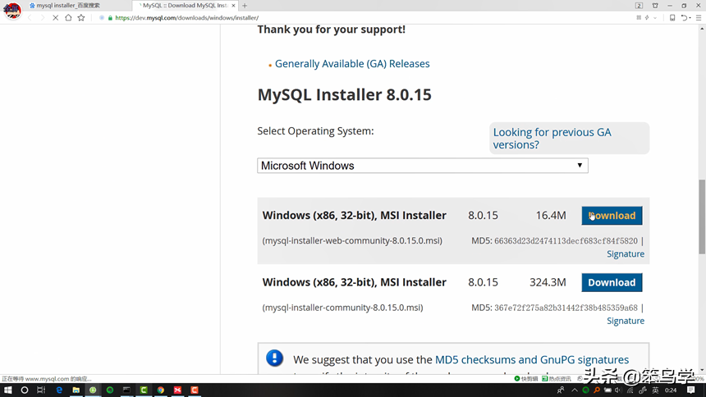Open the taskbar clock showing 0:24
The height and width of the screenshot is (397, 706).
(x=671, y=390)
